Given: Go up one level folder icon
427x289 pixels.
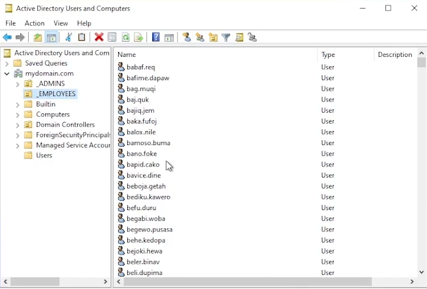Looking at the screenshot, I should 37,37.
